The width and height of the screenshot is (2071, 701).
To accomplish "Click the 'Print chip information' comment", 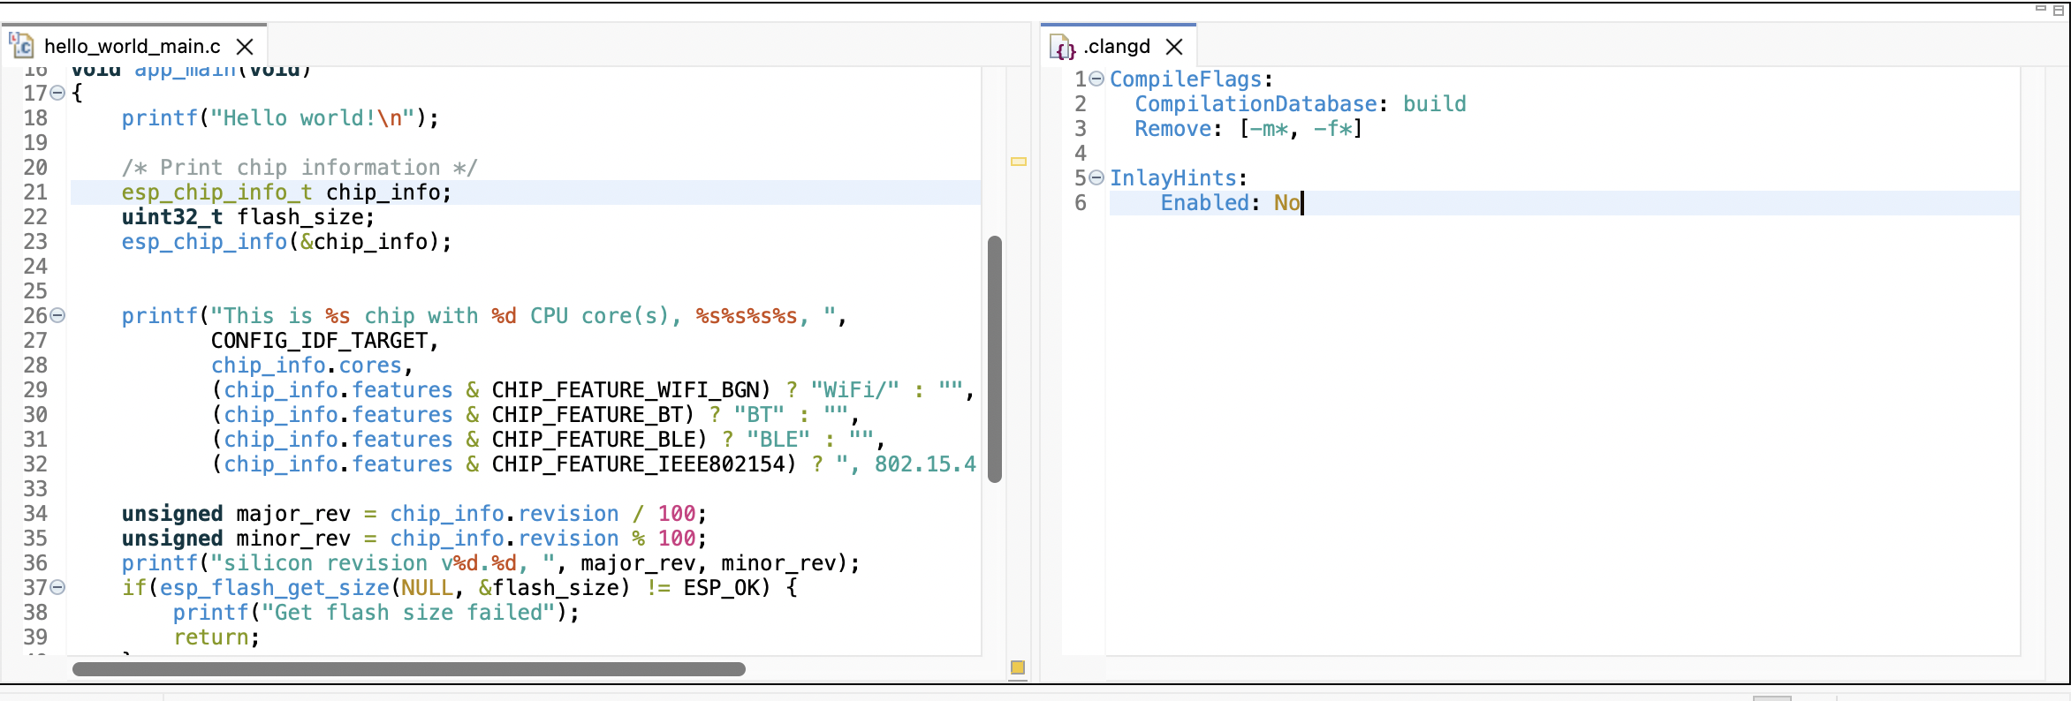I will pyautogui.click(x=300, y=168).
